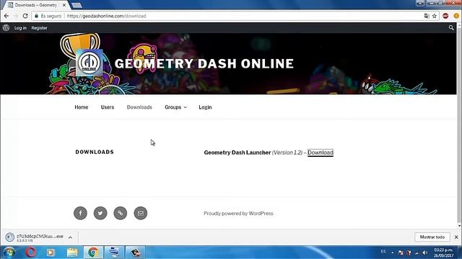Reload the page with the refresh icon
This screenshot has height=259, width=462.
pyautogui.click(x=25, y=16)
